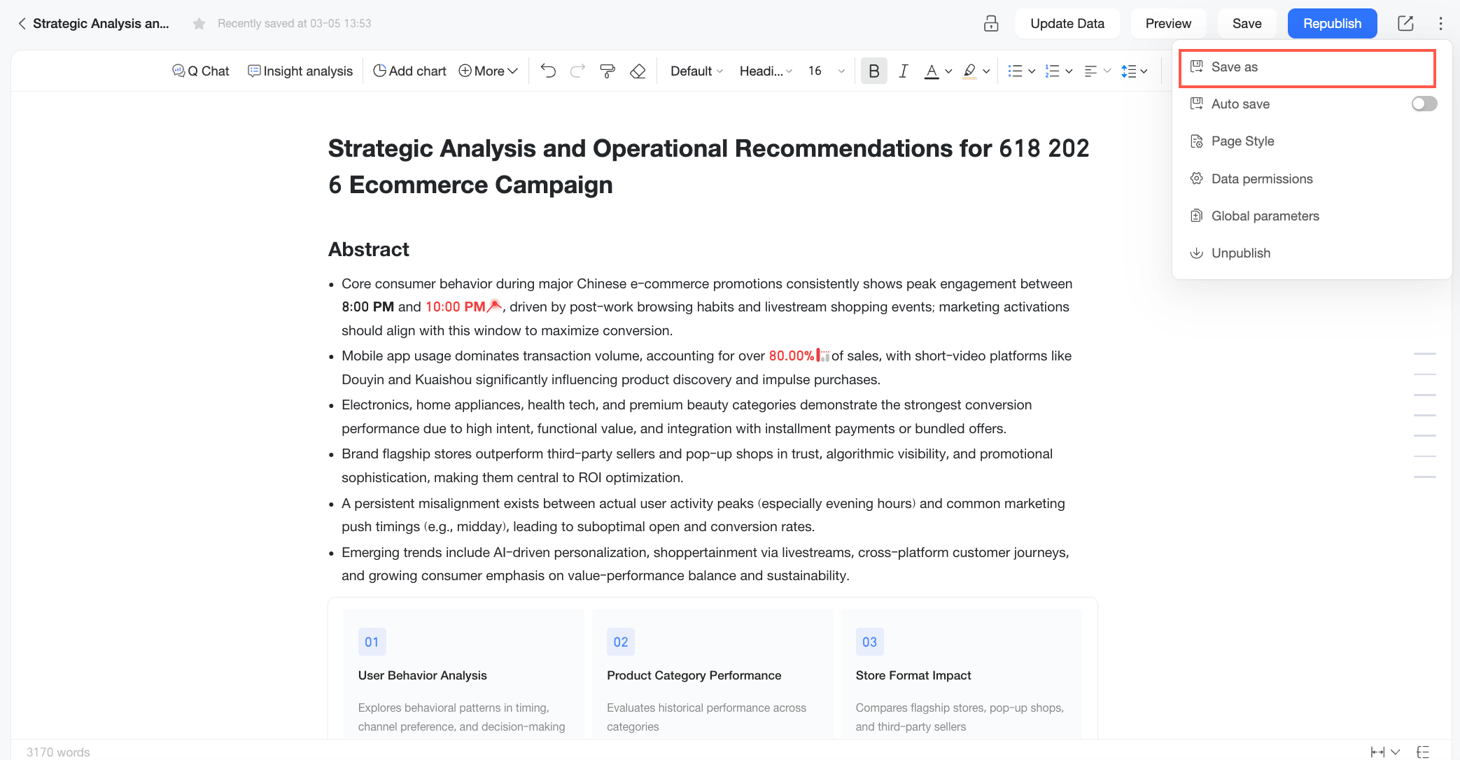This screenshot has width=1460, height=760.
Task: Click the 80.00% chart data icon
Action: point(823,356)
